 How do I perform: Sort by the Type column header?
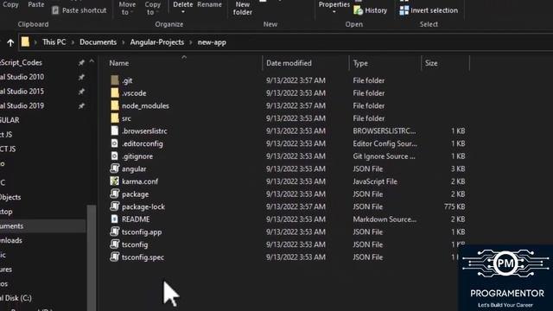click(360, 63)
